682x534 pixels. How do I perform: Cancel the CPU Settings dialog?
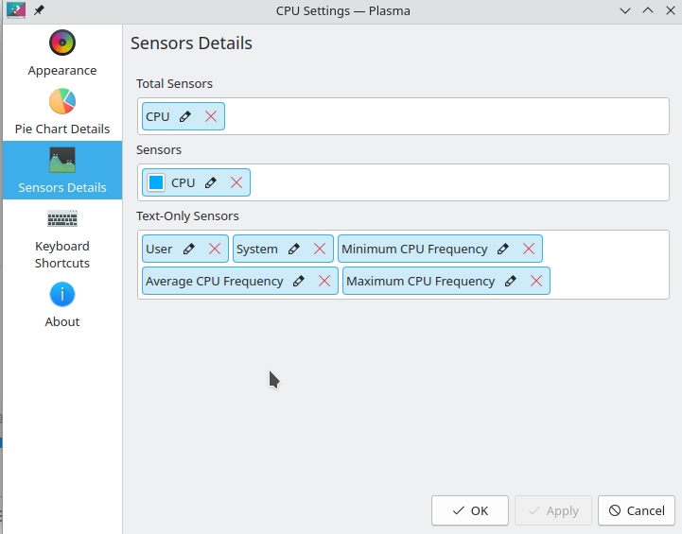(637, 510)
